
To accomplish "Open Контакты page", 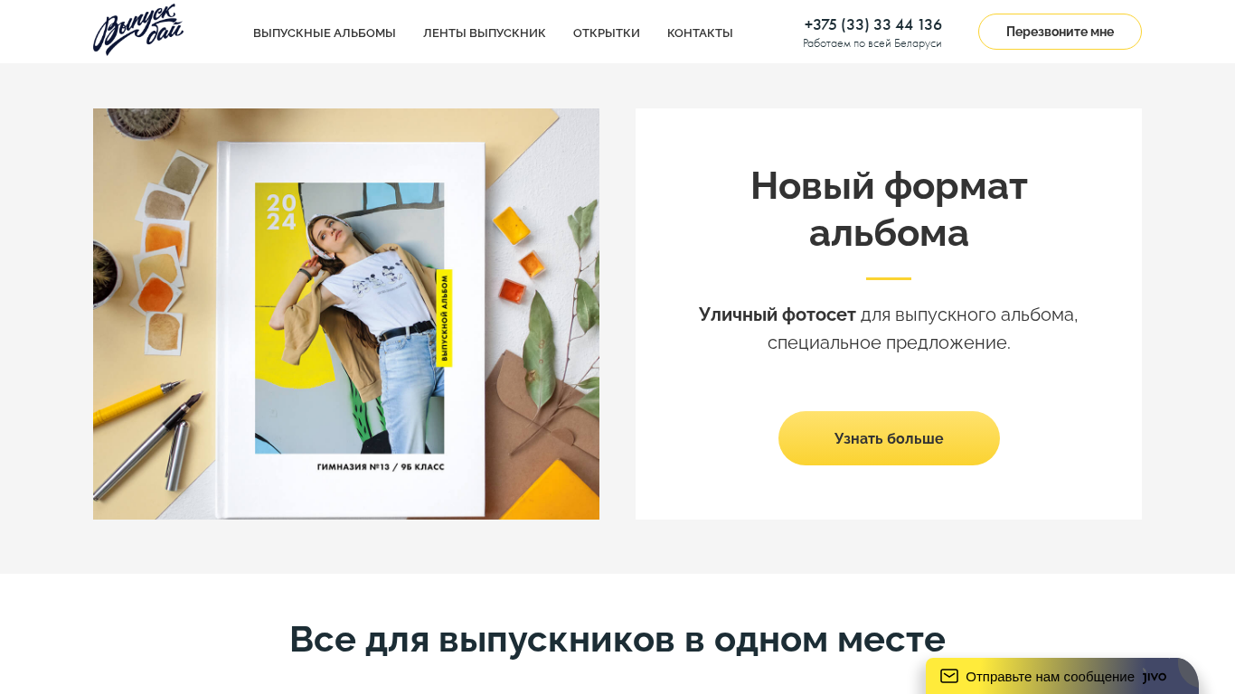I will tap(700, 33).
